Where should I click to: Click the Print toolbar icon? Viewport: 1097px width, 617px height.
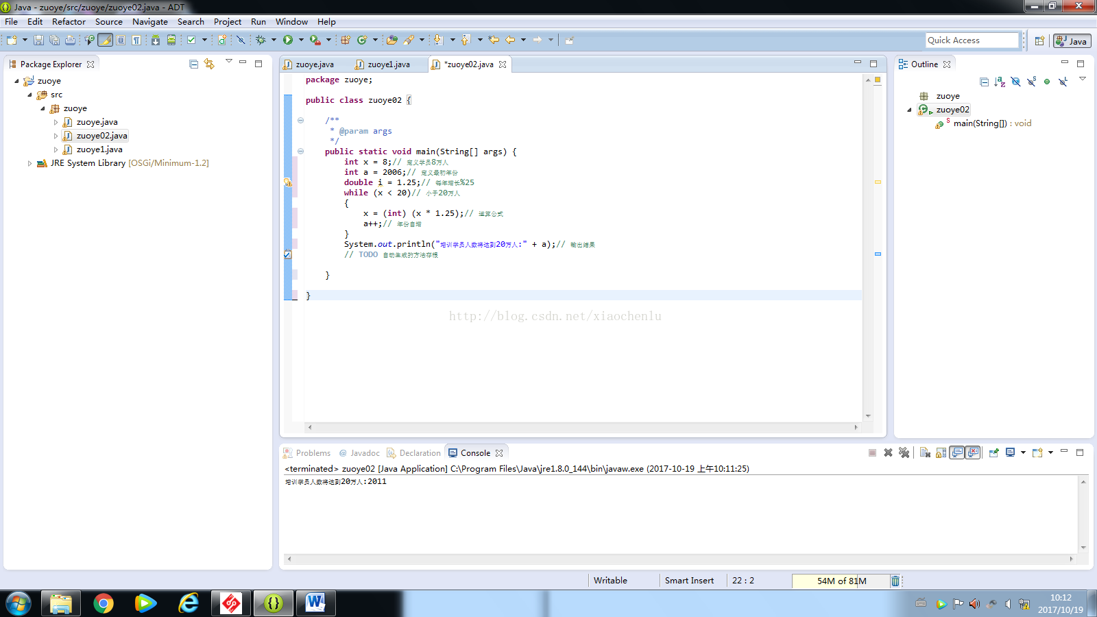70,40
